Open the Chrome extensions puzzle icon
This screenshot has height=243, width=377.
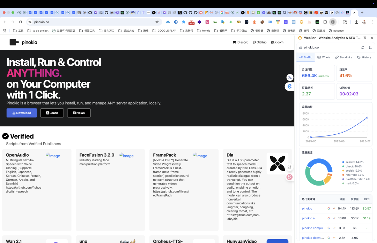(325, 22)
